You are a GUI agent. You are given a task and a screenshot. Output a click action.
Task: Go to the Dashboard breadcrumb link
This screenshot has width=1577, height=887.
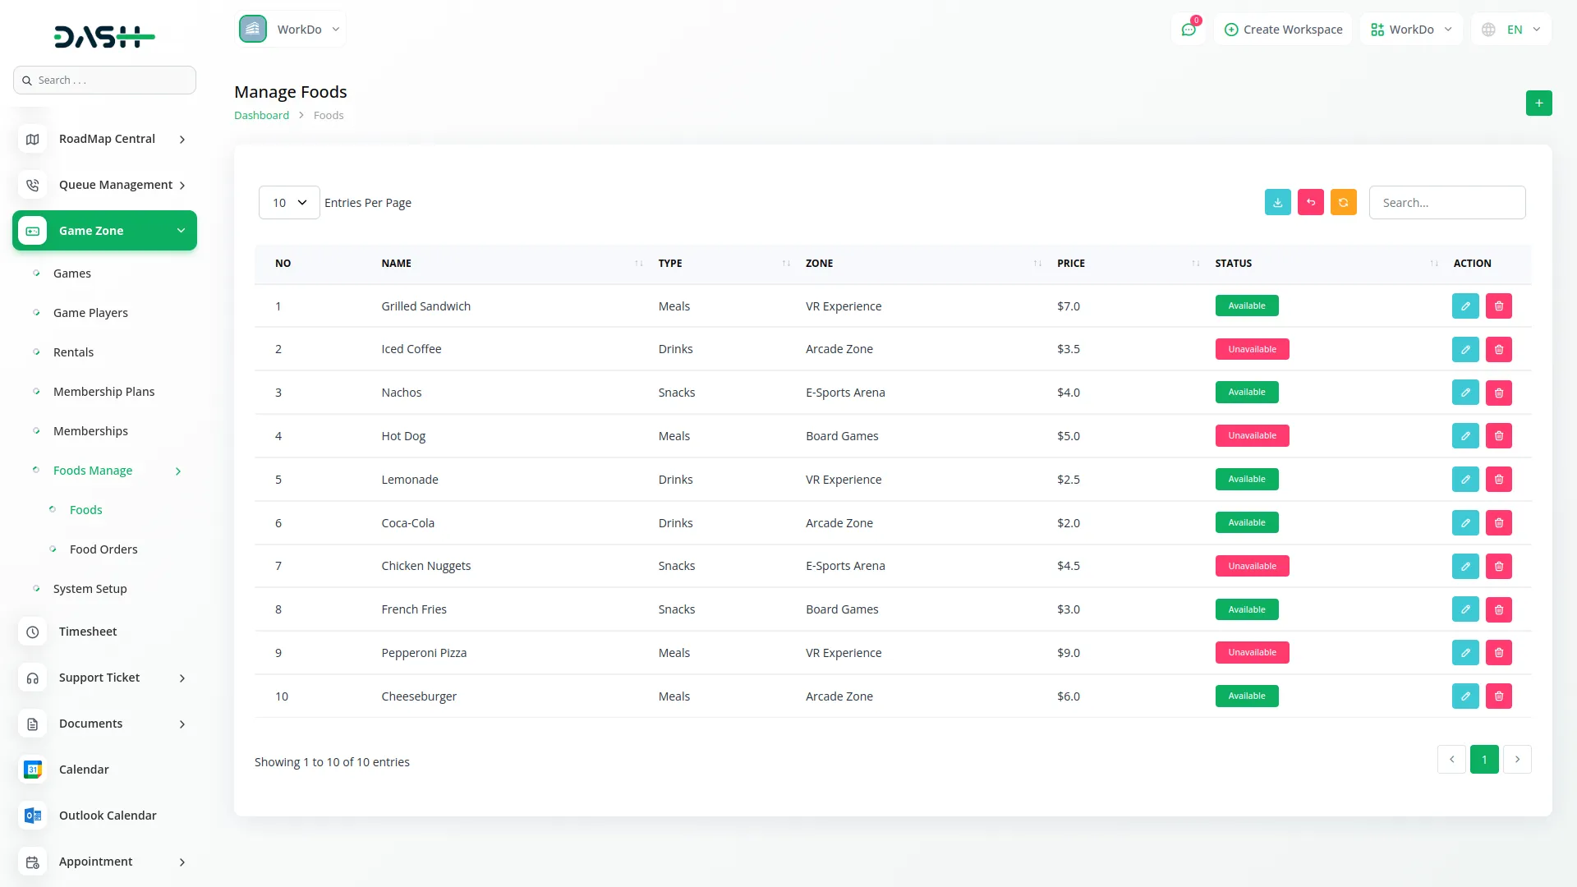point(261,116)
